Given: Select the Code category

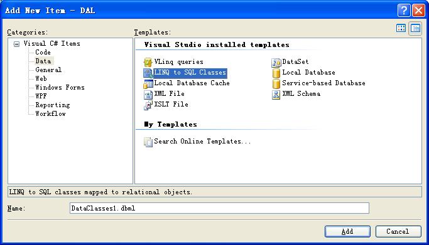Looking at the screenshot, I should 43,52.
